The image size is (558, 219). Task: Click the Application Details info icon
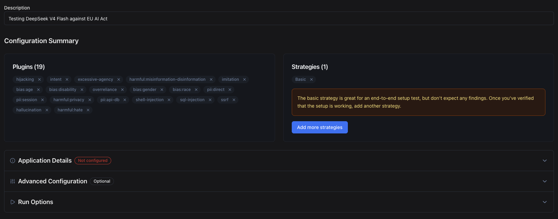coord(13,161)
